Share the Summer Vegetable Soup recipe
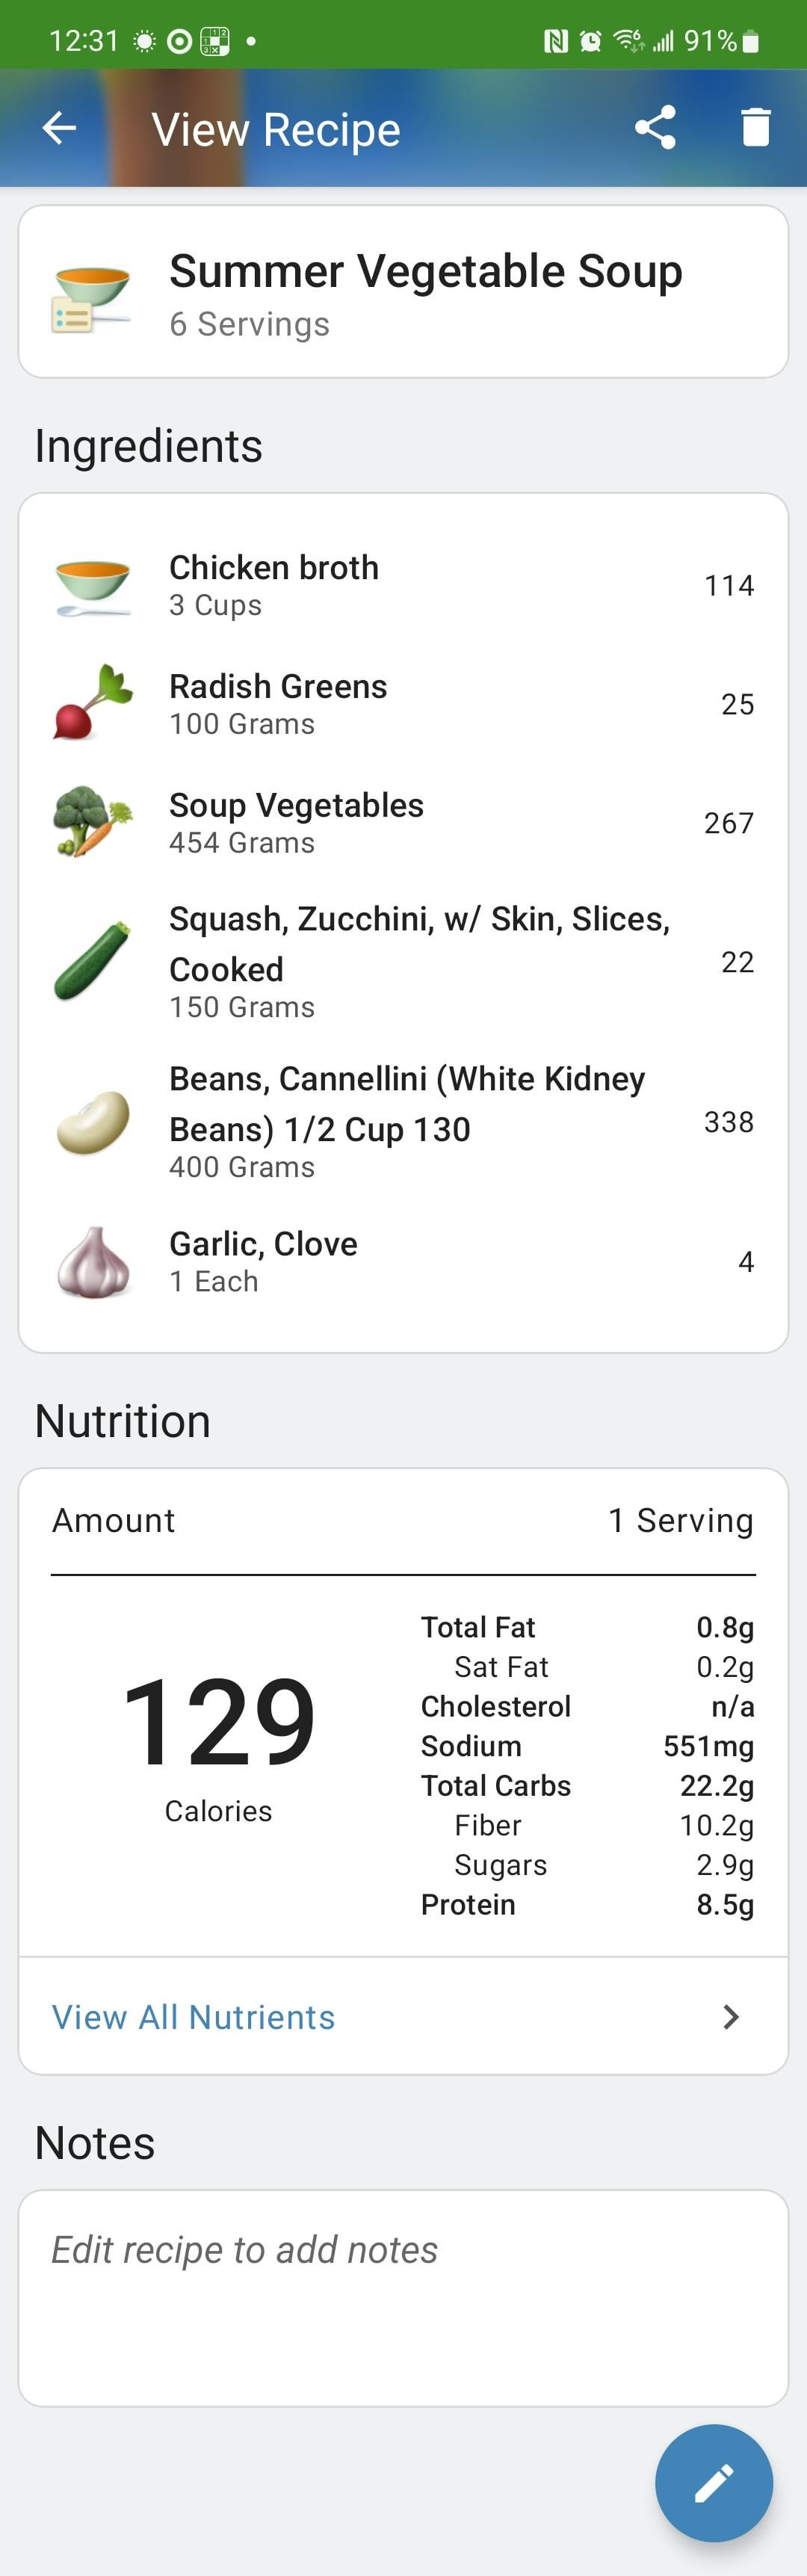The width and height of the screenshot is (807, 2576). coord(655,128)
